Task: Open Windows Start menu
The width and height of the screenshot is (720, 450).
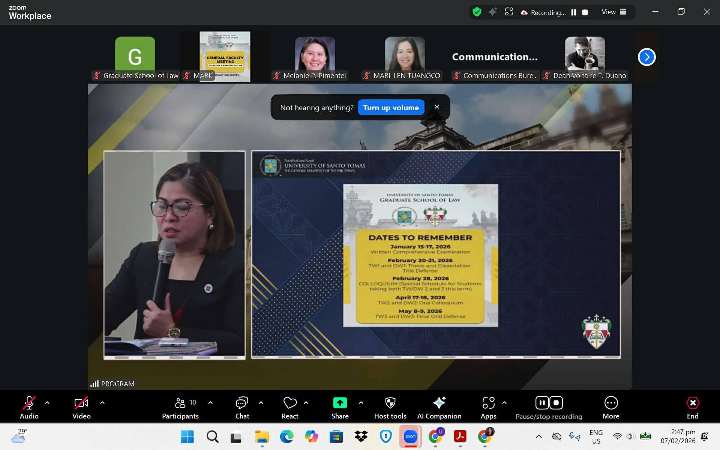Action: pos(187,436)
